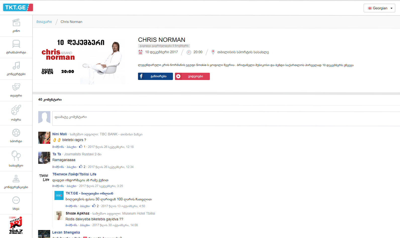Click the 14:08 timestamp on Shoze Apkhaz's comment

pyautogui.click(x=115, y=225)
